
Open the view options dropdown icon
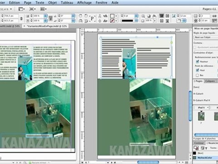click(x=22, y=9)
